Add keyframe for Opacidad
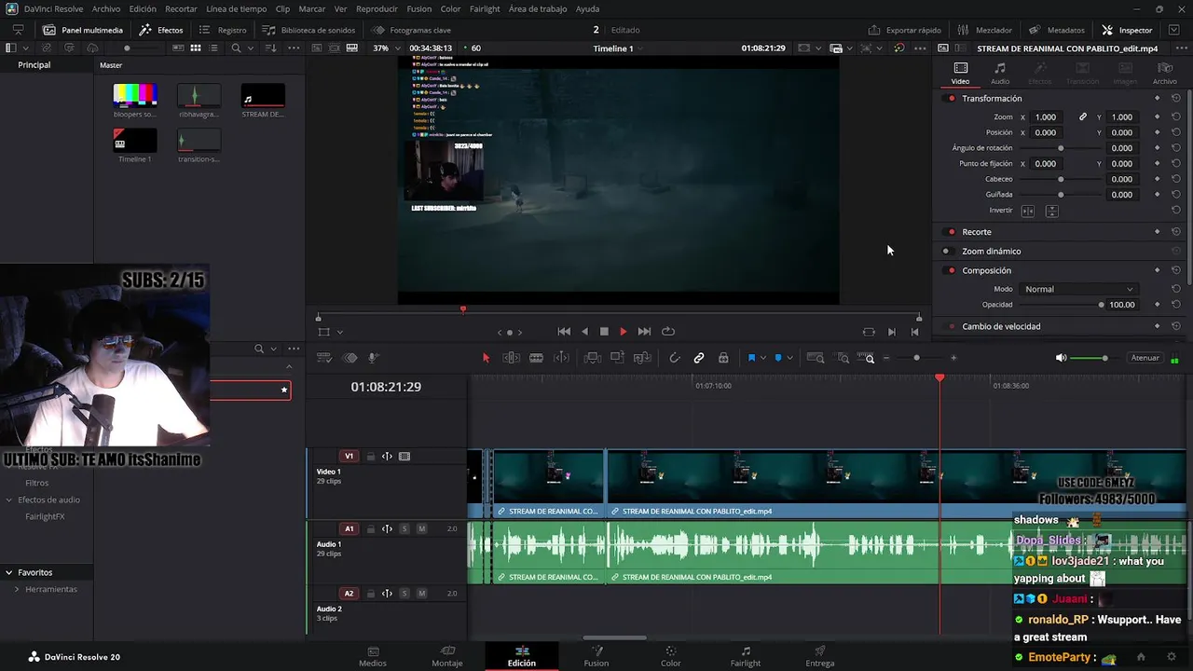This screenshot has height=671, width=1193. (x=1158, y=305)
